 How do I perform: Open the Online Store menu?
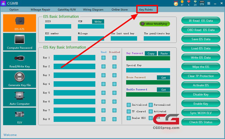120,10
